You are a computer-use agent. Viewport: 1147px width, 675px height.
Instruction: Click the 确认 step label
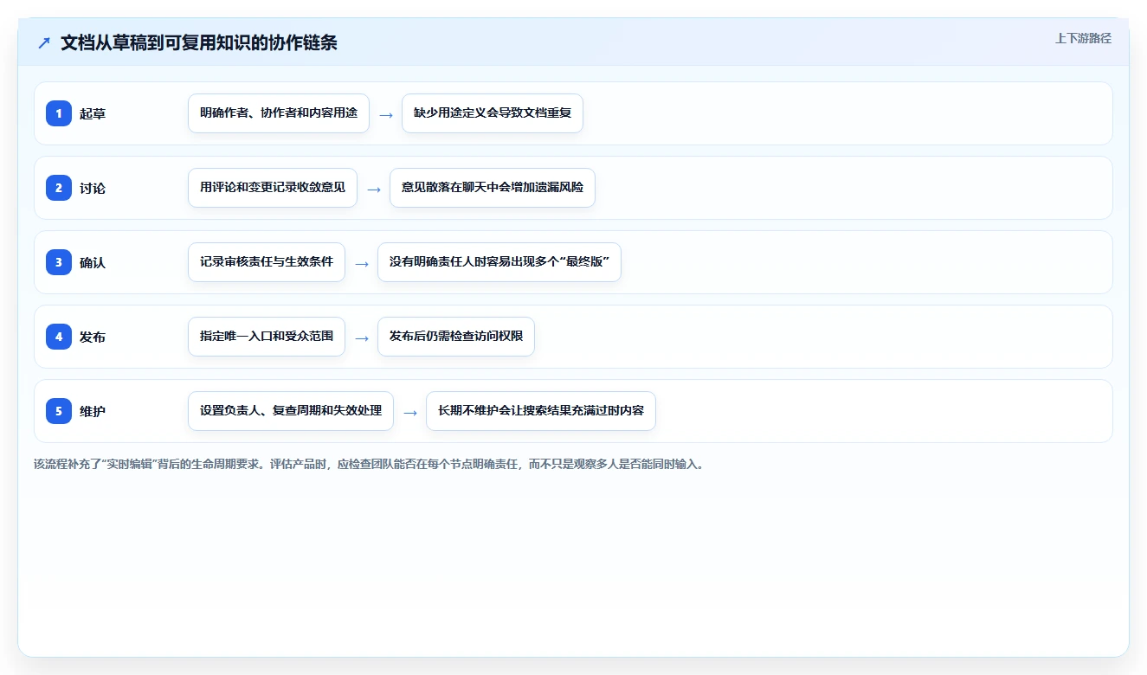coord(93,262)
